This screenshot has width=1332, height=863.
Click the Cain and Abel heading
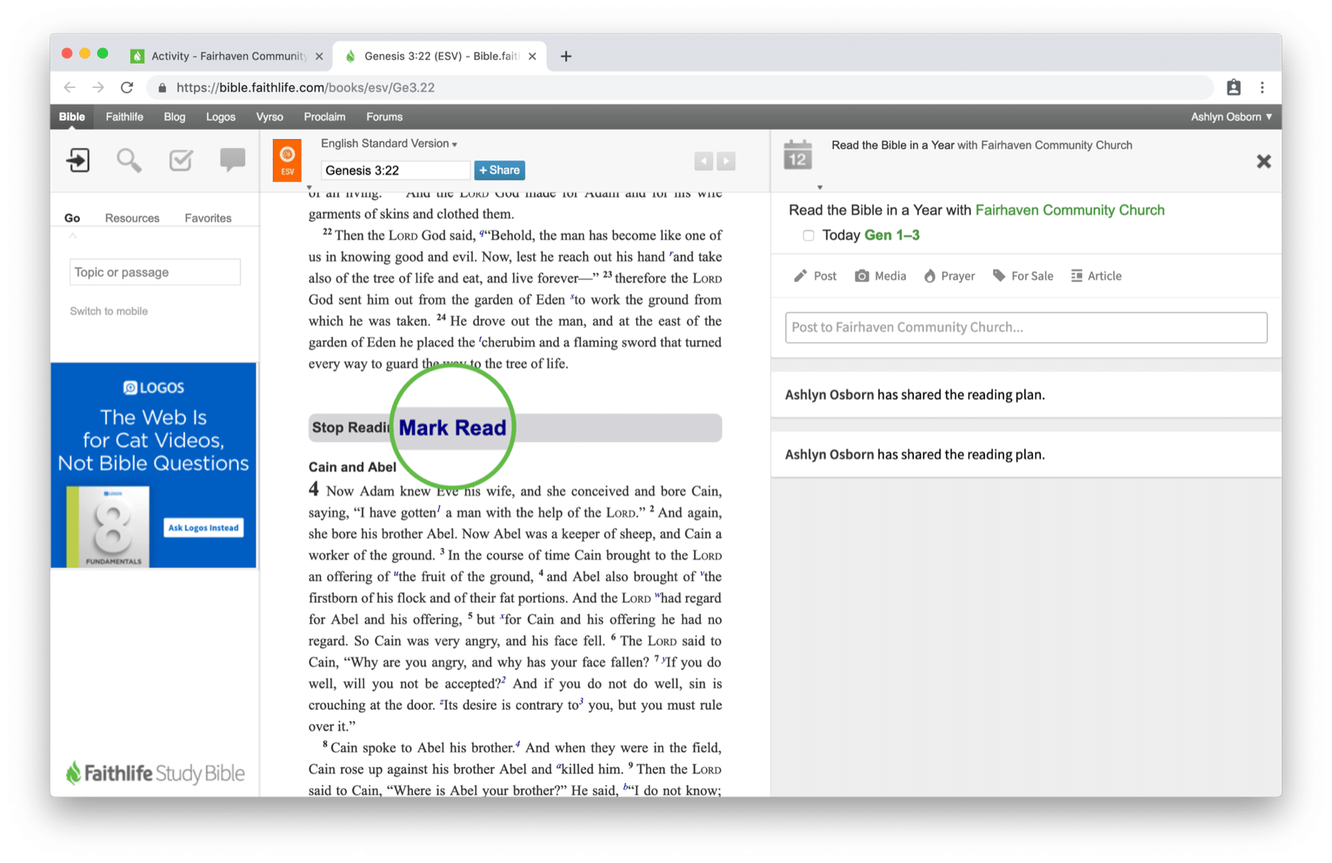tap(352, 467)
